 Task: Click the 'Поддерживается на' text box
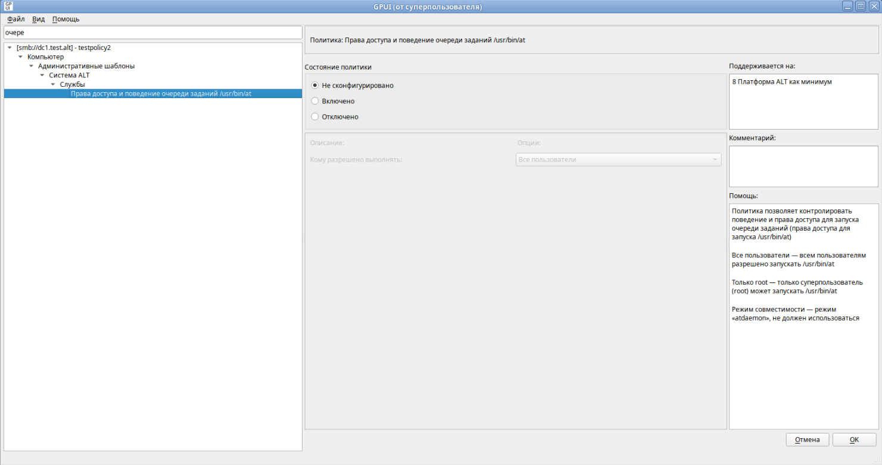803,101
